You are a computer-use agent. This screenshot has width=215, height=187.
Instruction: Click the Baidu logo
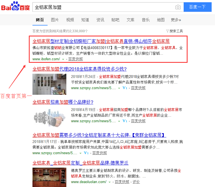pyautogui.click(x=15, y=7)
